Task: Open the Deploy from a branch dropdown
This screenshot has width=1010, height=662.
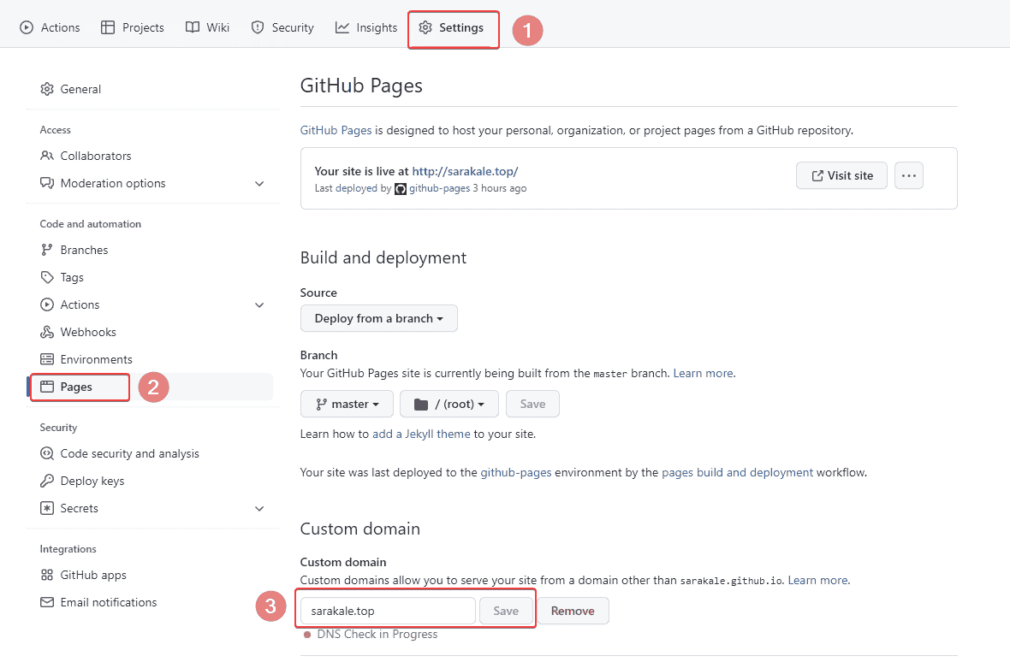Action: coord(378,318)
